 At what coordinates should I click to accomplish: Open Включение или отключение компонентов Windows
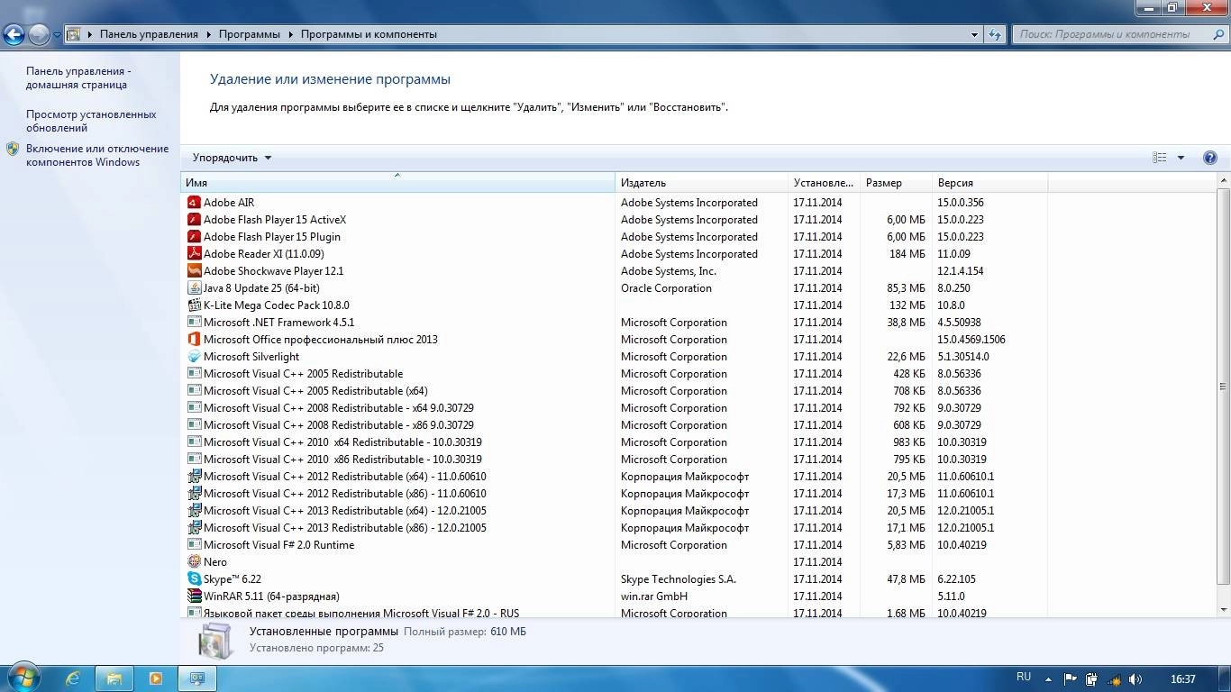(97, 155)
